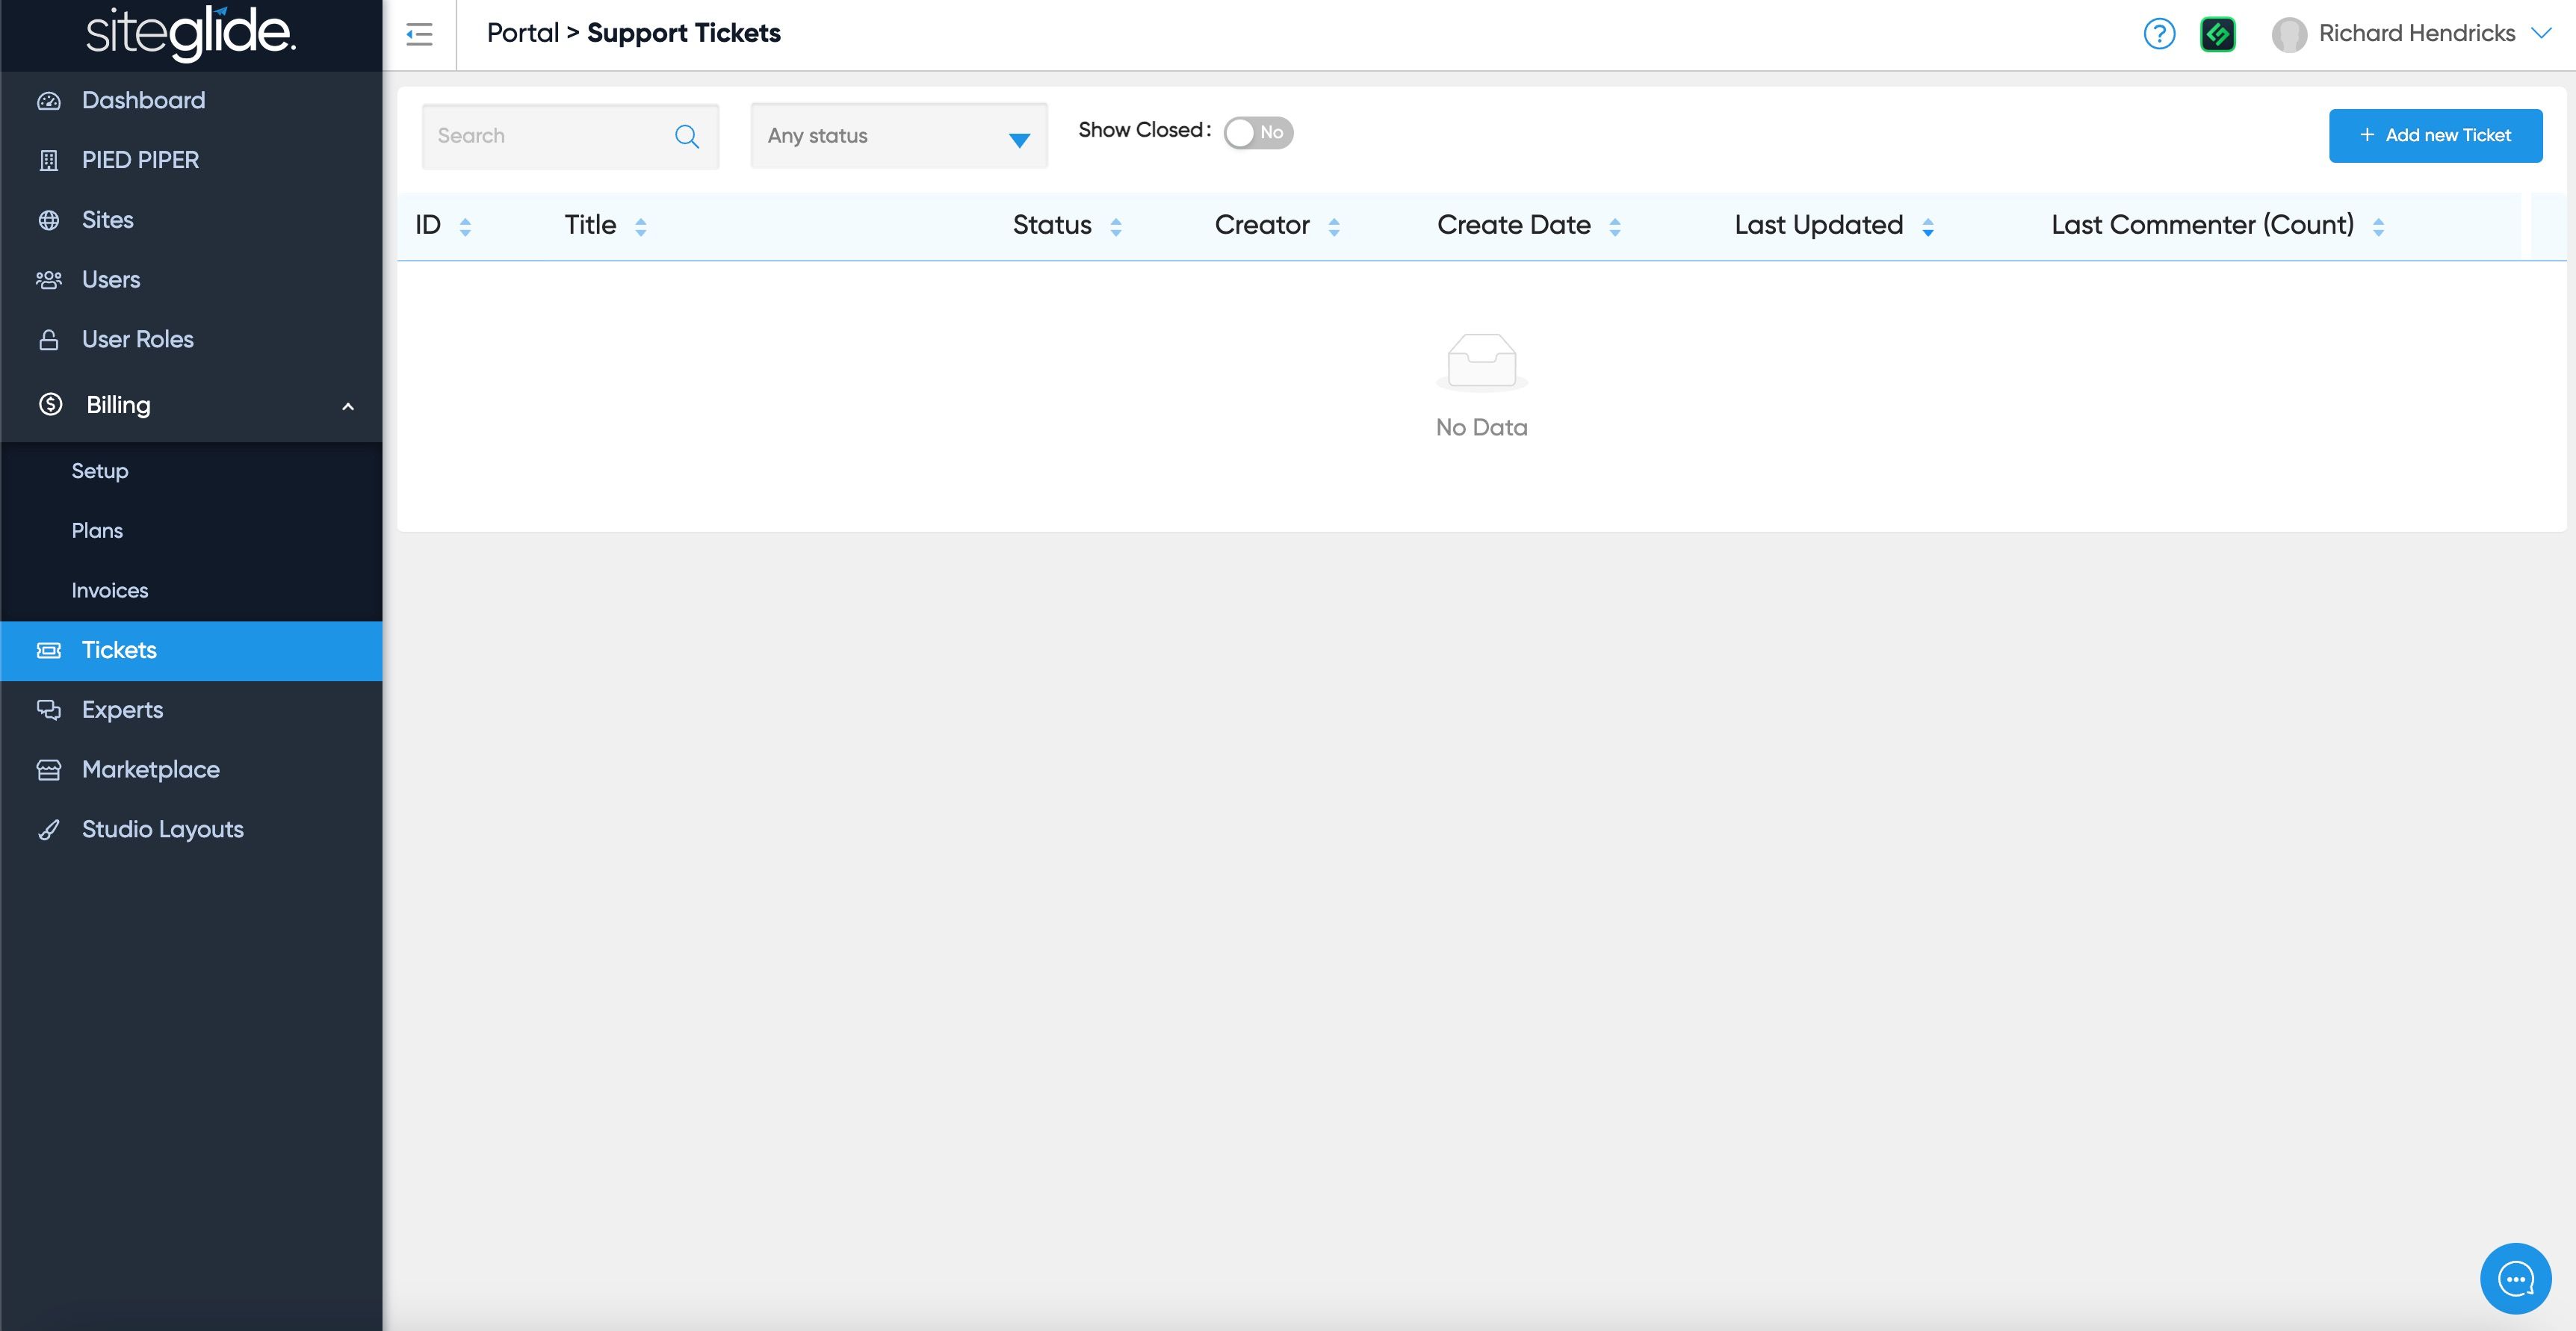Open the help question mark icon
Screen dimensions: 2576x1331
(2159, 34)
